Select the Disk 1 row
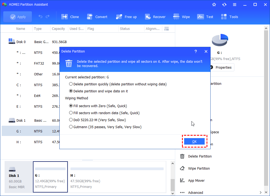Image resolution: width=270 pixels, height=196 pixels. point(31,121)
